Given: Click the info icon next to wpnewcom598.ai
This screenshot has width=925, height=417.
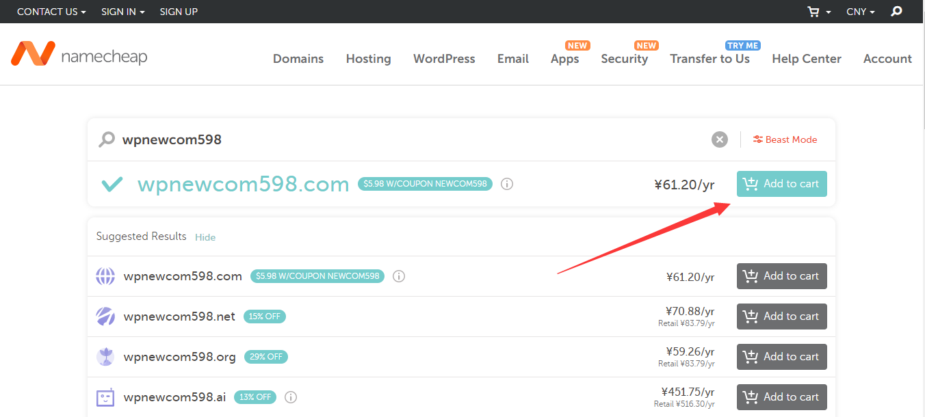Looking at the screenshot, I should [x=290, y=396].
